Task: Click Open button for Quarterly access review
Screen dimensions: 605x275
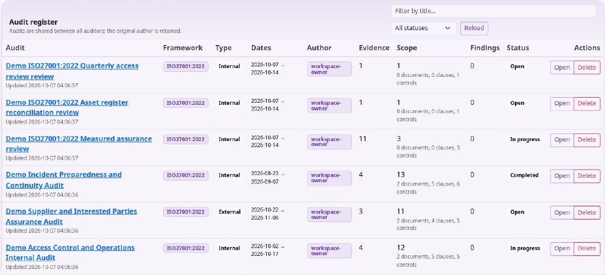Action: point(562,68)
